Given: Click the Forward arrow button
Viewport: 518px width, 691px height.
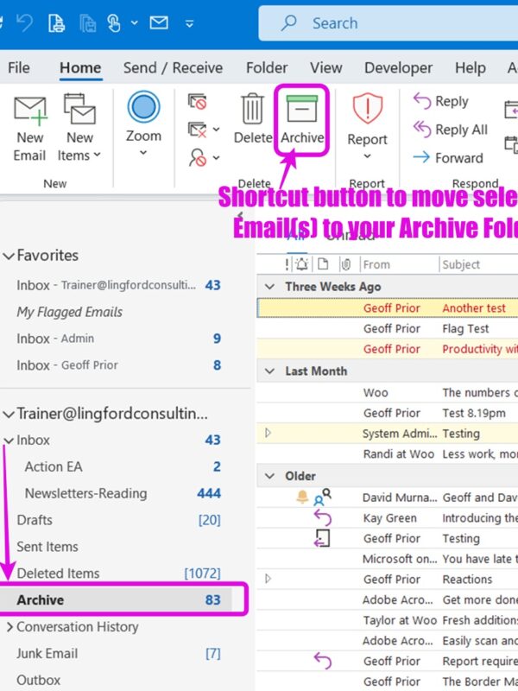Looking at the screenshot, I should (x=448, y=158).
